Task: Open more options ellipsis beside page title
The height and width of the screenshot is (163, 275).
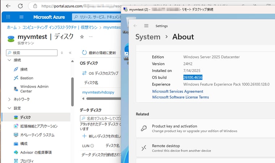Action: point(90,37)
